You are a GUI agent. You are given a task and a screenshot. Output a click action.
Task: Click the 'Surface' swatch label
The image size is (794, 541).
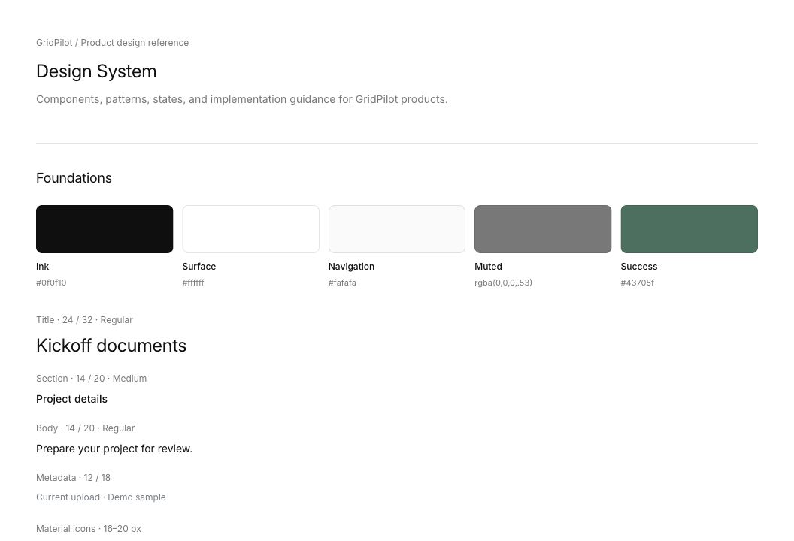coord(199,267)
